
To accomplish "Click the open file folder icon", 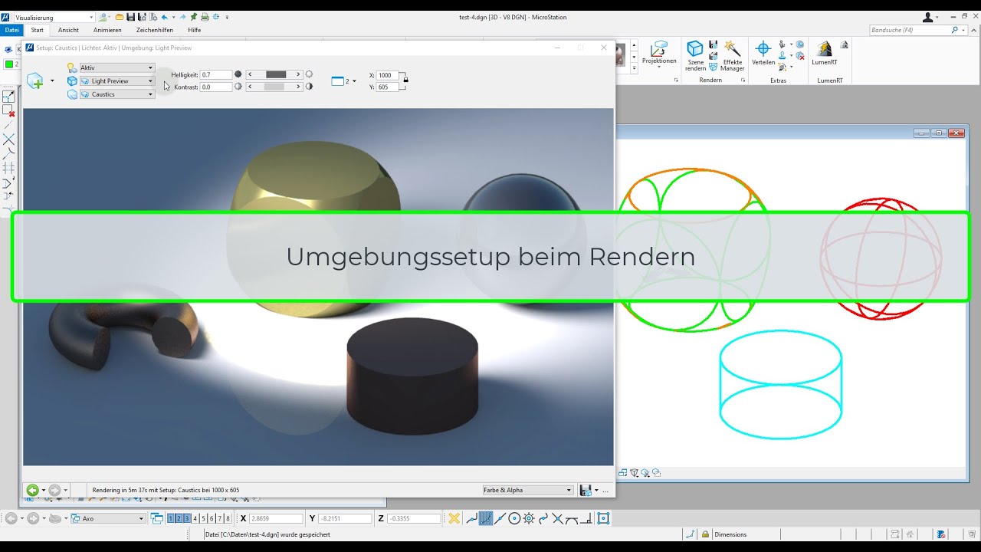I will (120, 17).
